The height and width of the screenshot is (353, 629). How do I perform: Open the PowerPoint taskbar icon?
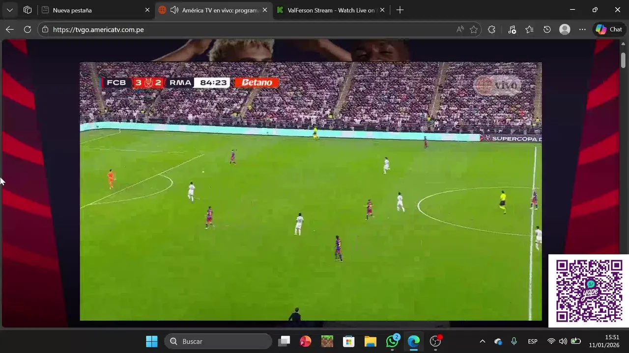[x=306, y=341]
